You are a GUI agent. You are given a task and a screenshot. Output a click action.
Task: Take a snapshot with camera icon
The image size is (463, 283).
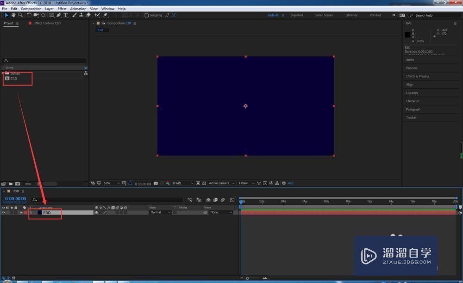tap(156, 183)
